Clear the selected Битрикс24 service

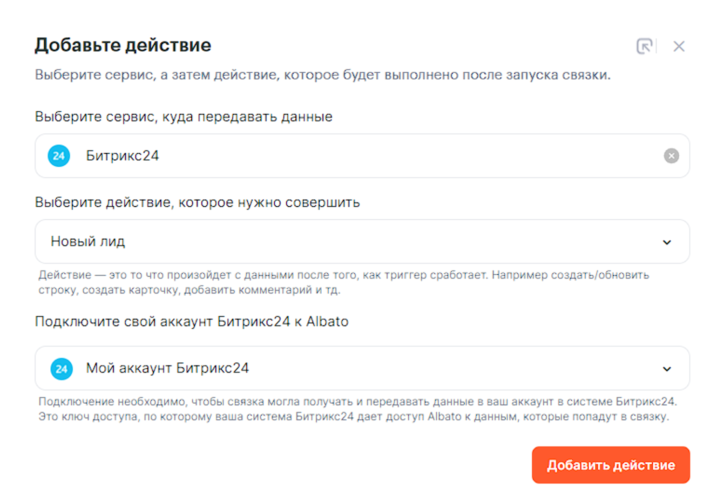coord(671,156)
